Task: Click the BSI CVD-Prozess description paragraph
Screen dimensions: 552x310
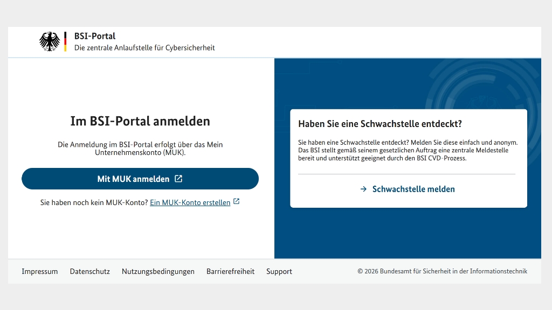Action: pos(407,150)
